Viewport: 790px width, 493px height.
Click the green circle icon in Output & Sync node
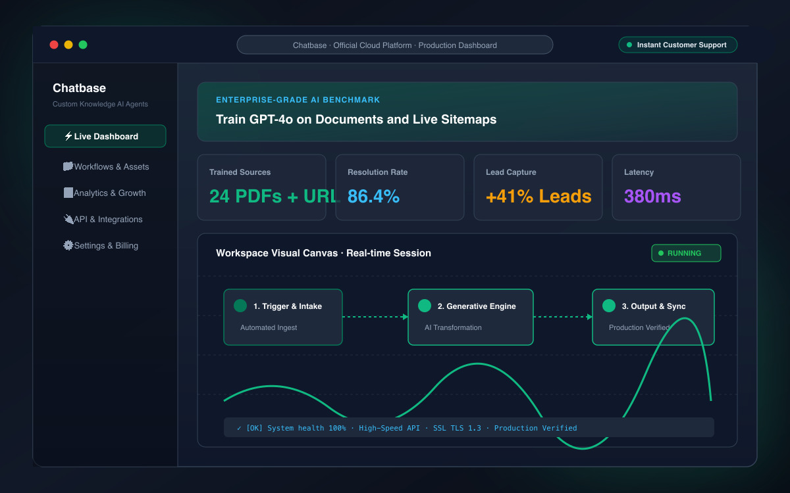[609, 306]
